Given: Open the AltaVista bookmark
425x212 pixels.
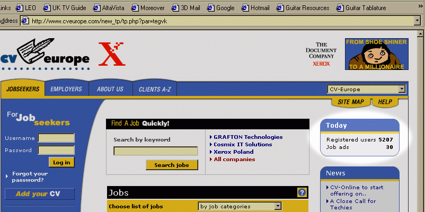Looking at the screenshot, I should tap(109, 8).
